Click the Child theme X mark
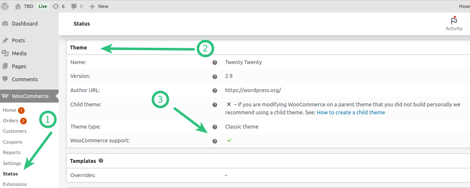Screen dimensions: 470x188 point(229,104)
